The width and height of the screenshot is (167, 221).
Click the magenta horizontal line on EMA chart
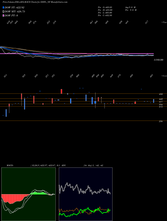coord(77,54)
